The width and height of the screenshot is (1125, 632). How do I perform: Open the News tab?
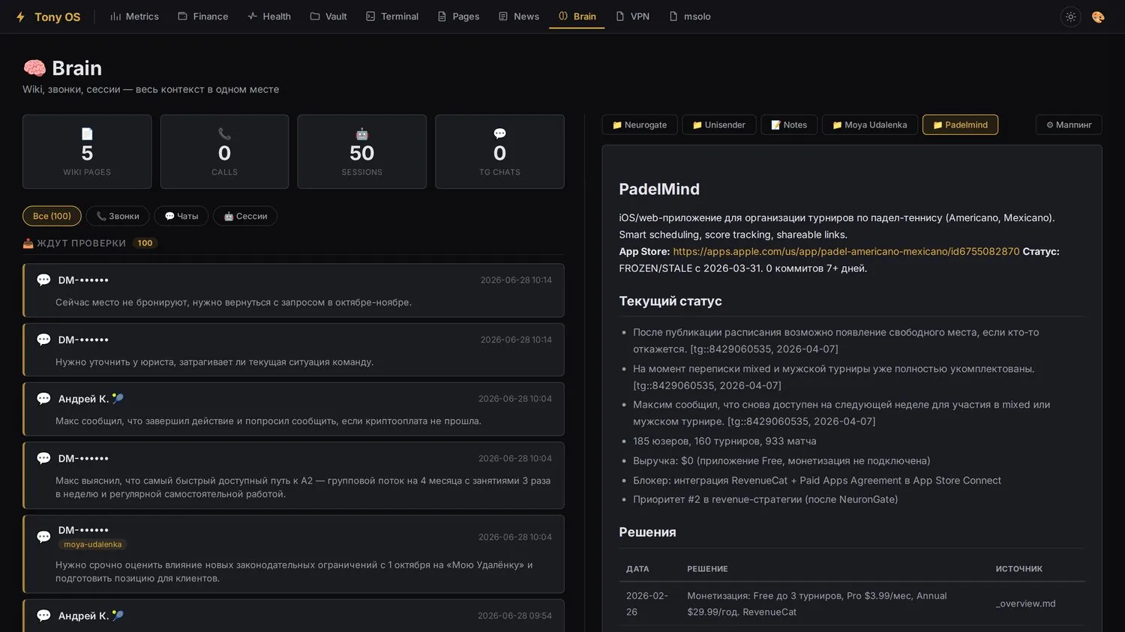(519, 16)
